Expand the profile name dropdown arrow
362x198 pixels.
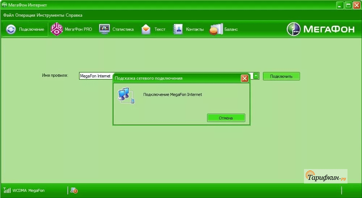(256, 76)
